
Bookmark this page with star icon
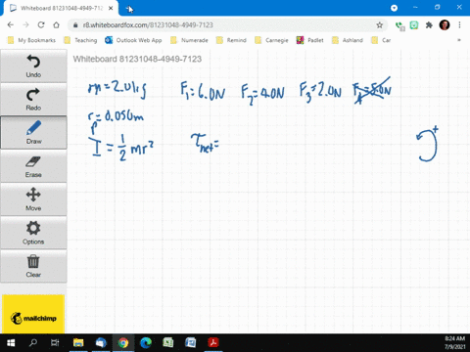[379, 25]
